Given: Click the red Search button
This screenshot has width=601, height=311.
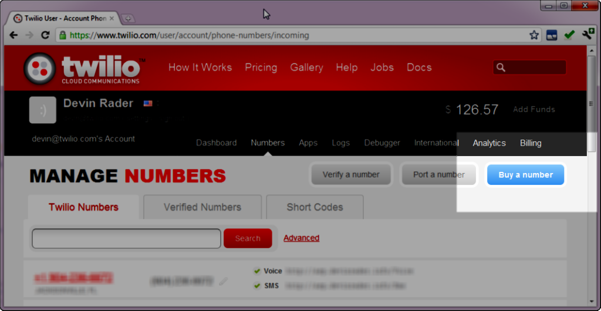Looking at the screenshot, I should point(248,238).
